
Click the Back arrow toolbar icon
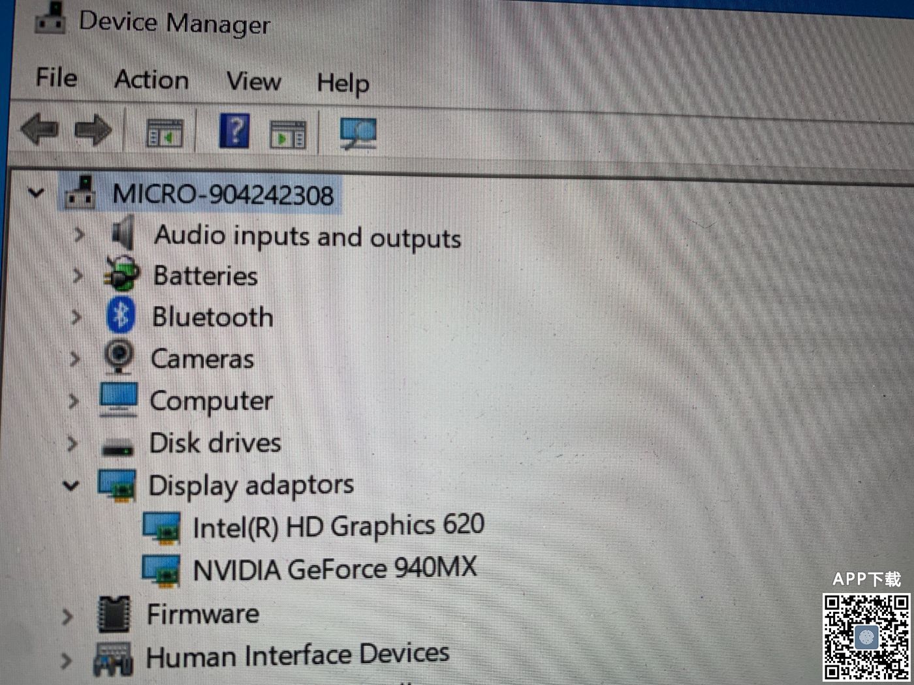(40, 129)
